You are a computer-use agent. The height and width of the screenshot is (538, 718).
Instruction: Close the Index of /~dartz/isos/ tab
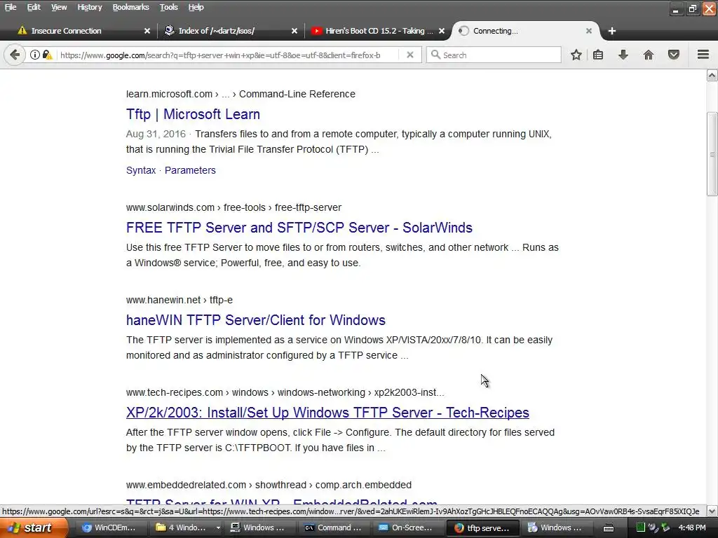(294, 31)
